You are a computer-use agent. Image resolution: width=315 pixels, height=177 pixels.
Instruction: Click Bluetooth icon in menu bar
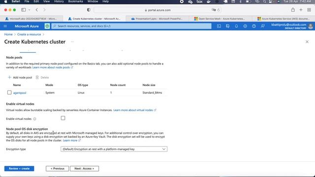click(240, 1)
